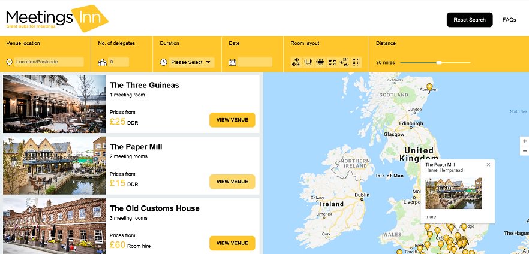Focus the Location/Postcode input field
This screenshot has width=529, height=254.
point(49,62)
